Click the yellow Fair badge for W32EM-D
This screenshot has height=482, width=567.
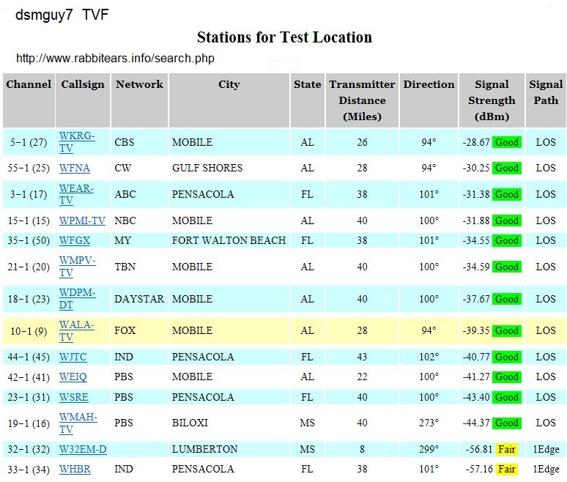(x=506, y=449)
